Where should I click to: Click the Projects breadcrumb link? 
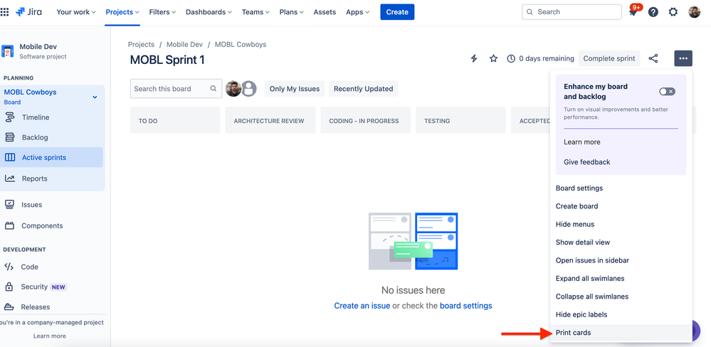[141, 44]
